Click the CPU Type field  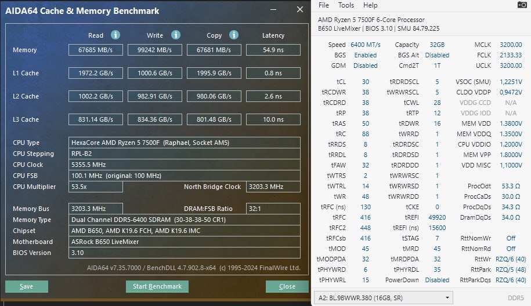[x=184, y=143]
